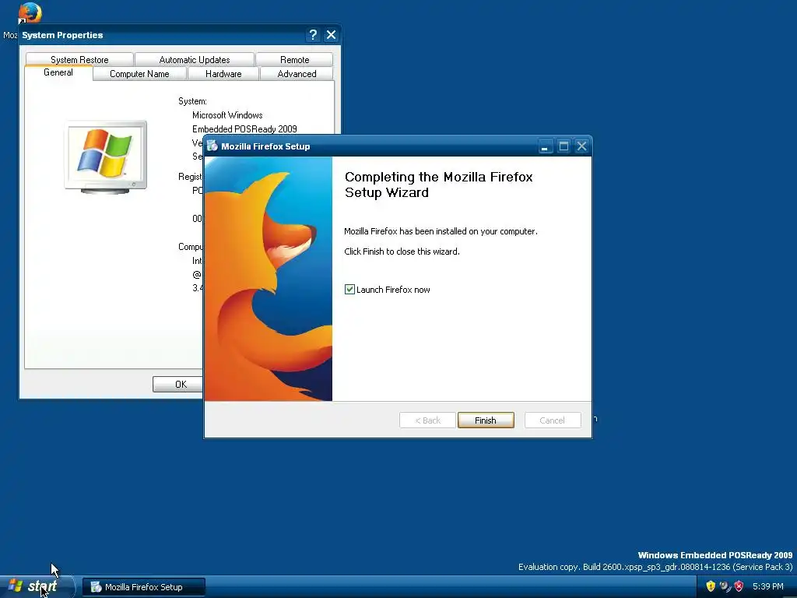Click 'Microsoft Windows' text in System Properties
Viewport: 797px width, 598px height.
coord(227,115)
